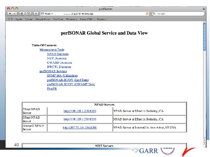
Task: Open perfSONAR-BUOY (OWAMP Data) link
Action: 71,84
